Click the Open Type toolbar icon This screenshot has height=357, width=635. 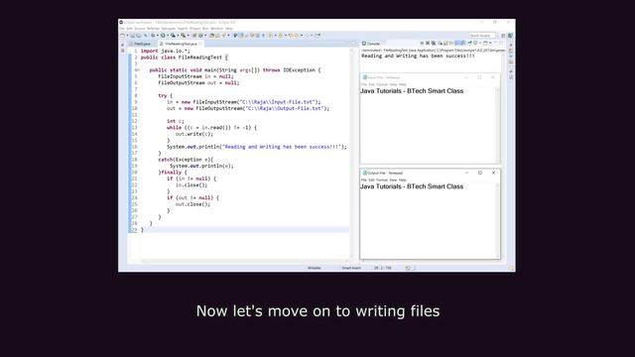click(x=212, y=36)
